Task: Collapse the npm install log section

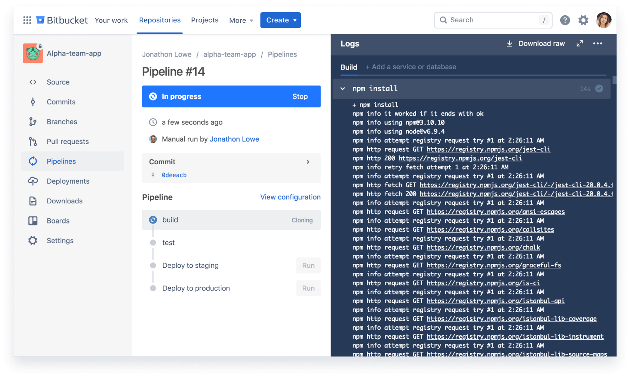Action: coord(342,89)
